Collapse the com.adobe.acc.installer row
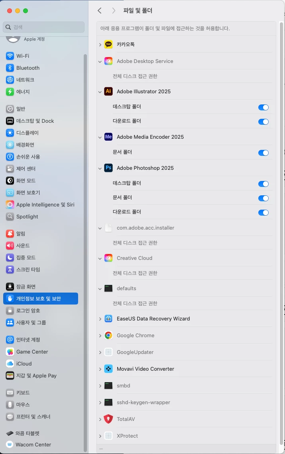 [x=100, y=228]
